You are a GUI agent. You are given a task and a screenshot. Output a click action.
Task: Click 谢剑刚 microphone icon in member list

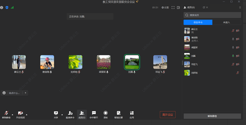[x=233, y=39]
